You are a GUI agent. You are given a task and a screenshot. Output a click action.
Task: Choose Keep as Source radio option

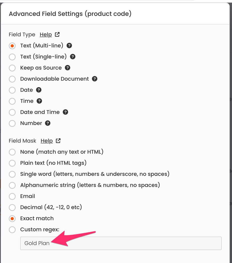coord(12,68)
